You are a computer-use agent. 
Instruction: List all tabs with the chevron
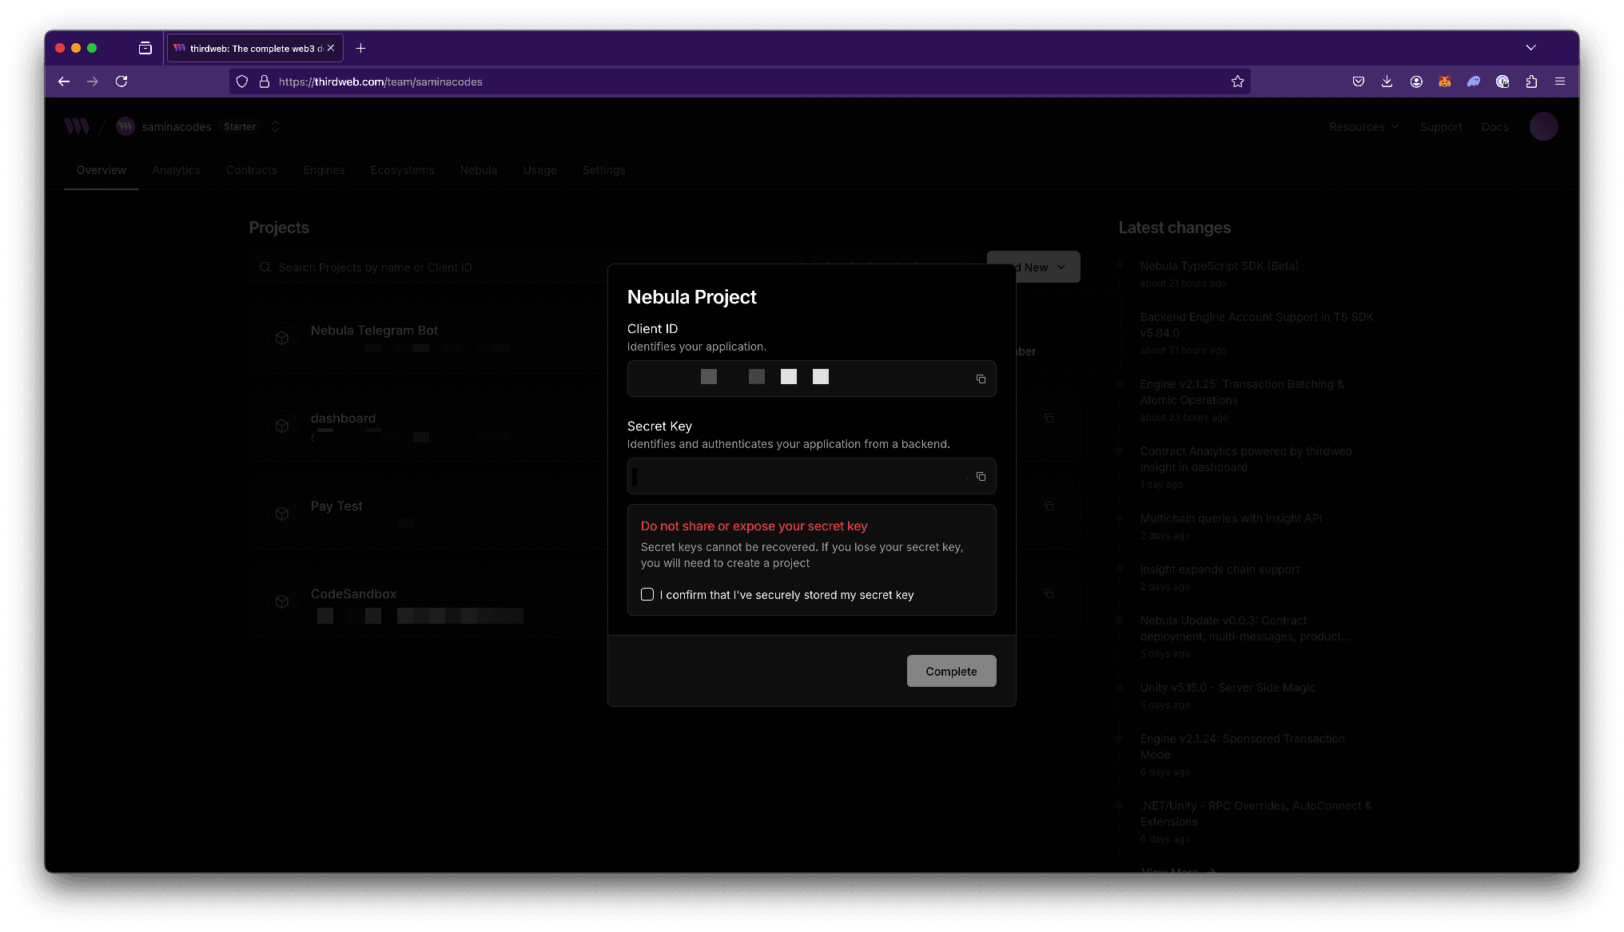[1530, 48]
